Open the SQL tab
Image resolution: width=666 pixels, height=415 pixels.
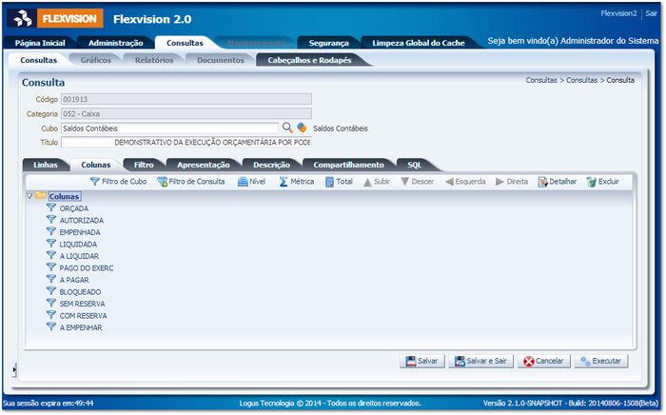pos(414,165)
